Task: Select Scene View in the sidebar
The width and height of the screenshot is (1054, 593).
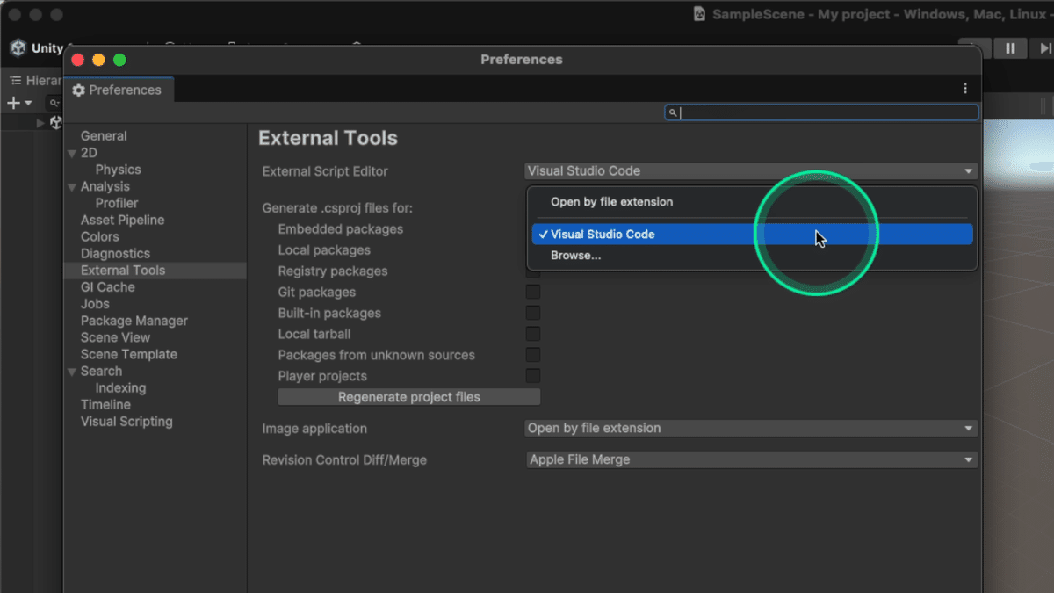Action: [x=115, y=337]
